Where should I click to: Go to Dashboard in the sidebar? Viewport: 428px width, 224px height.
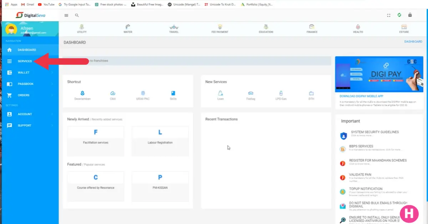tap(27, 50)
